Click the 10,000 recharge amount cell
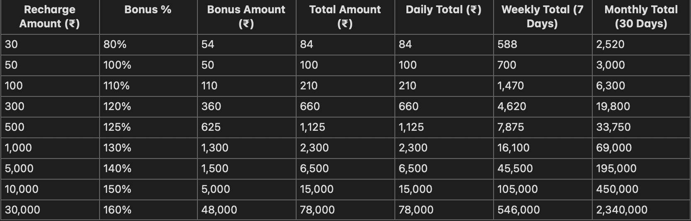 pyautogui.click(x=22, y=189)
